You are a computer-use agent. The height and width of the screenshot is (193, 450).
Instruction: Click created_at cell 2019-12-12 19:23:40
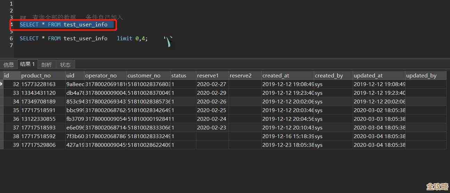point(288,93)
